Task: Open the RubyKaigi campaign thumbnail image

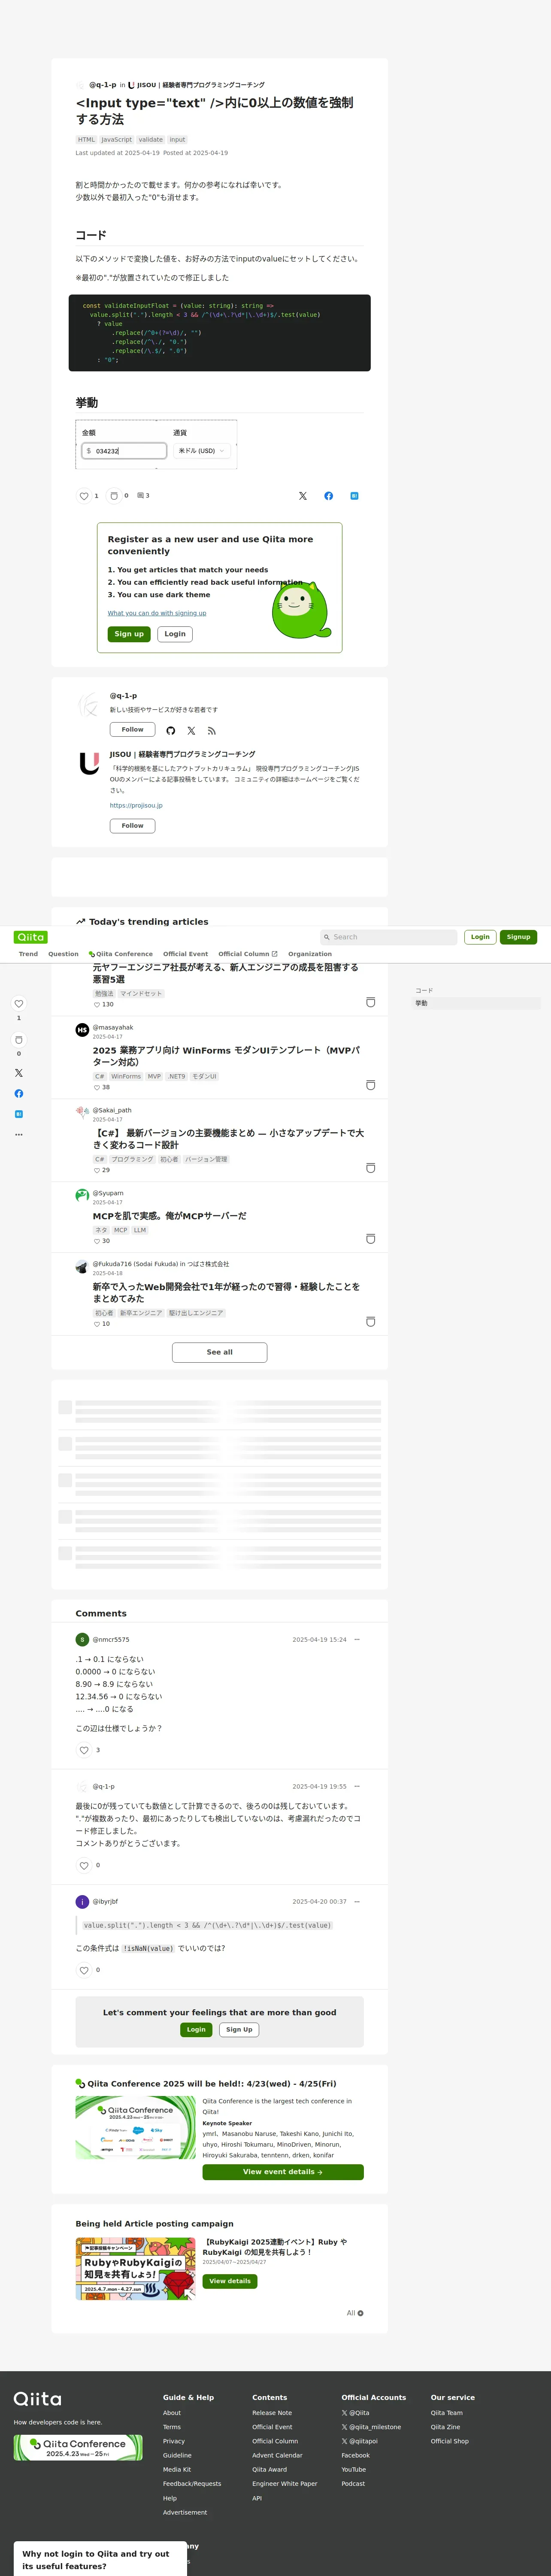Action: (136, 2269)
